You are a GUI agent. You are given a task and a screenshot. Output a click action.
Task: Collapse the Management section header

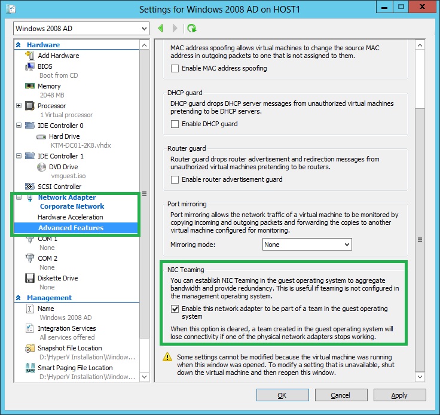pos(19,298)
